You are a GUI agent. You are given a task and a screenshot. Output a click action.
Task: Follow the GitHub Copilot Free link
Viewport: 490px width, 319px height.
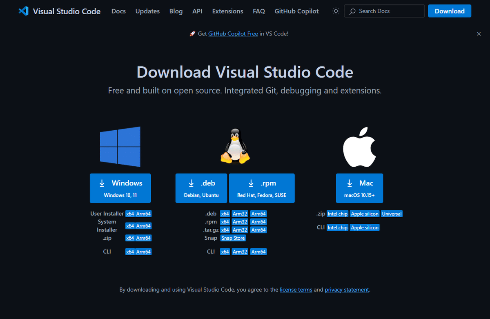tap(233, 34)
